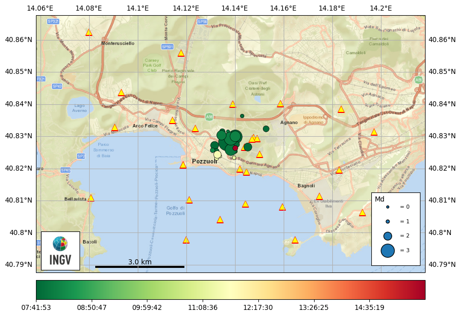Click the station triangle northwest of Monterusciello
Image resolution: width=461 pixels, height=316 pixels.
[x=89, y=32]
